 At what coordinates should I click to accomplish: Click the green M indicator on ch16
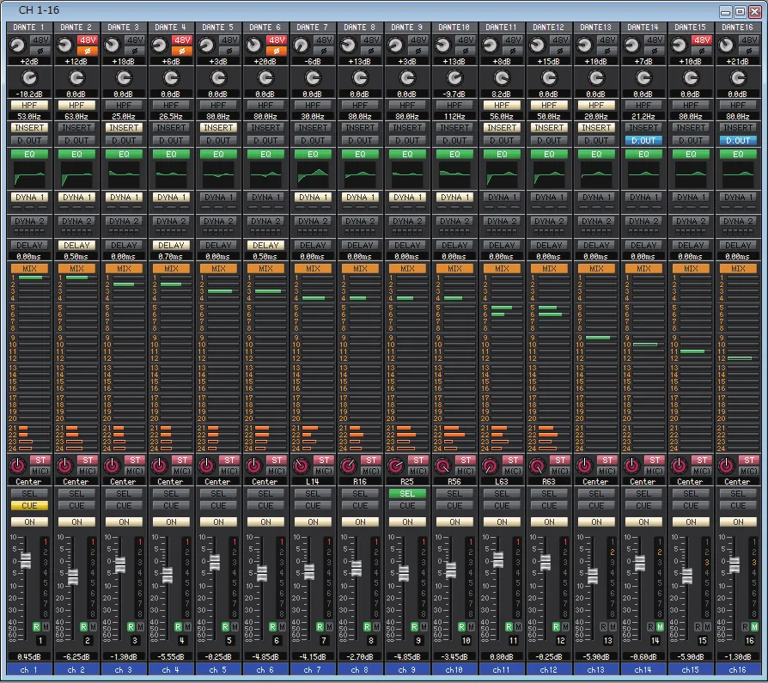click(754, 626)
